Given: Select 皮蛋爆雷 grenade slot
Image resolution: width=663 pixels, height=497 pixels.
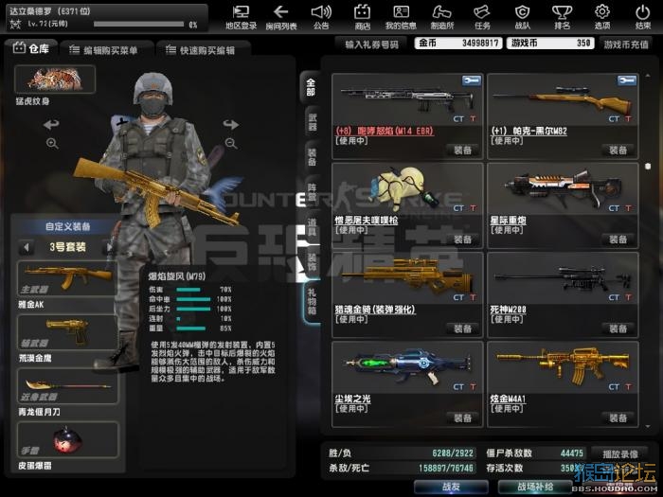Looking at the screenshot, I should pos(67,439).
